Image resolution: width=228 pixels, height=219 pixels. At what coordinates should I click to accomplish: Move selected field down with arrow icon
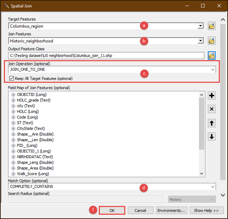(212, 137)
